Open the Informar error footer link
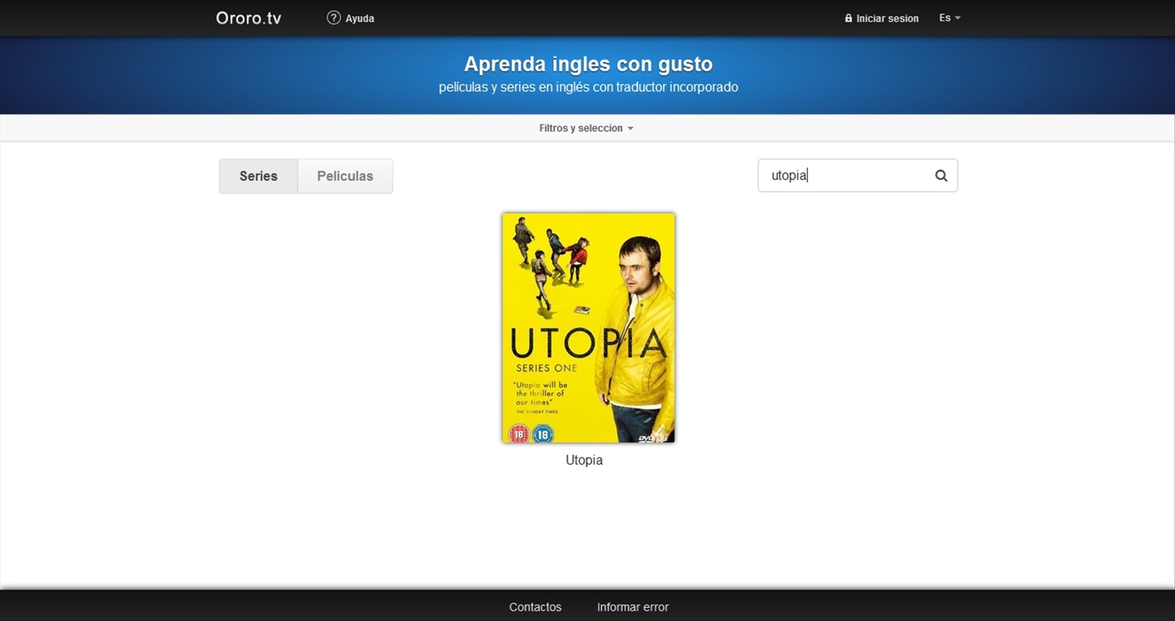This screenshot has height=621, width=1175. [x=633, y=607]
